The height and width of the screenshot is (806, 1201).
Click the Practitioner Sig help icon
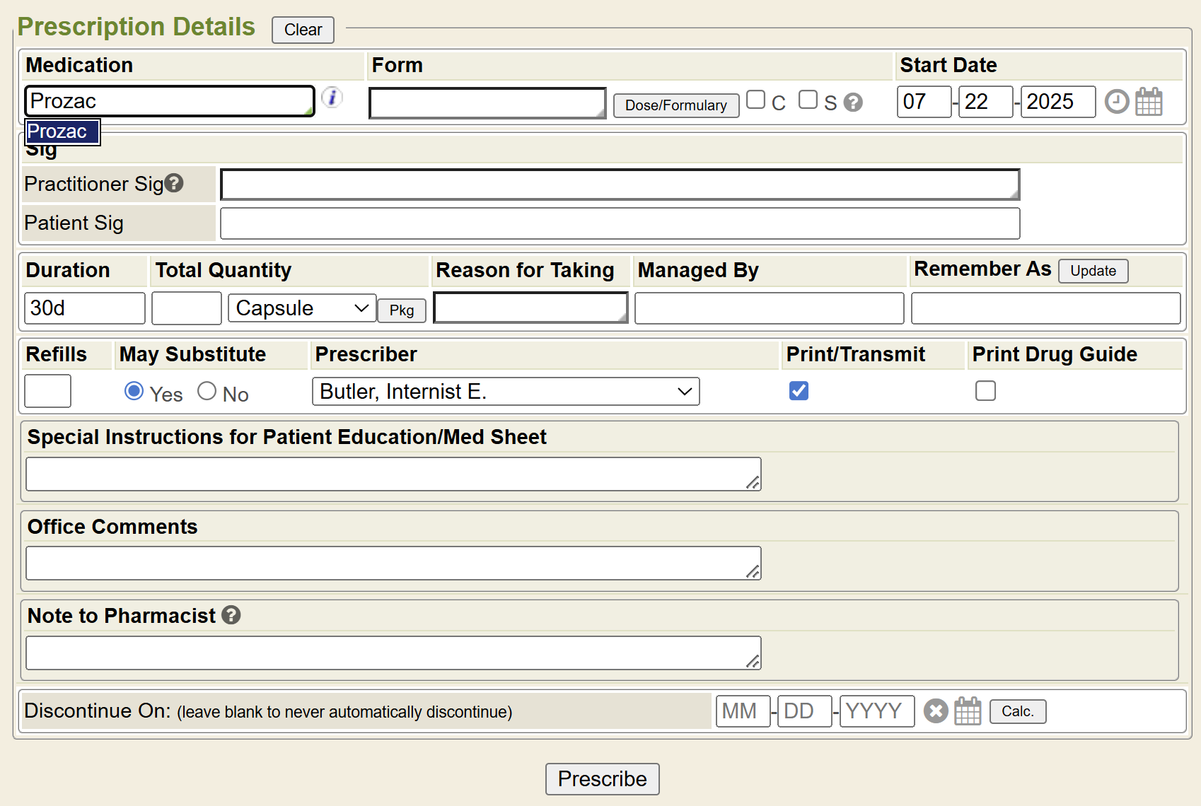(174, 183)
